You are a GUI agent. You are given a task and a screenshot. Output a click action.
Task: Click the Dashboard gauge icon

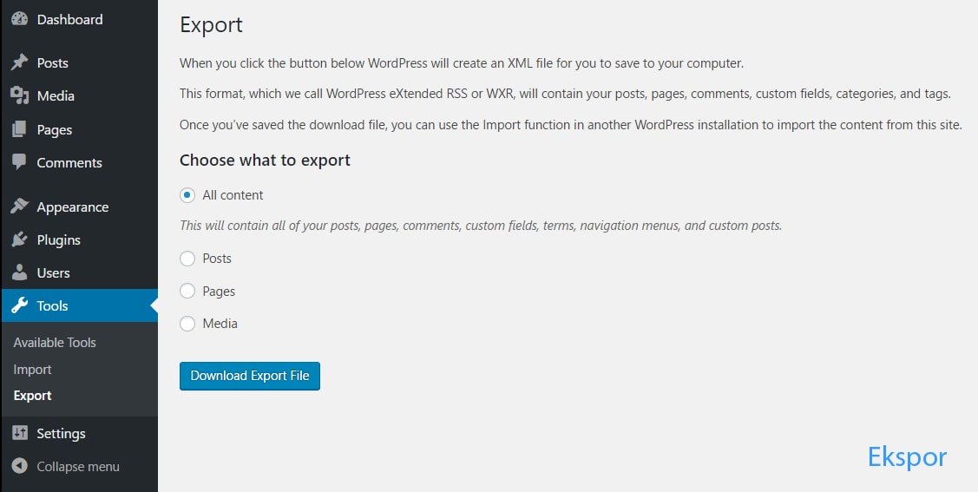pyautogui.click(x=20, y=19)
